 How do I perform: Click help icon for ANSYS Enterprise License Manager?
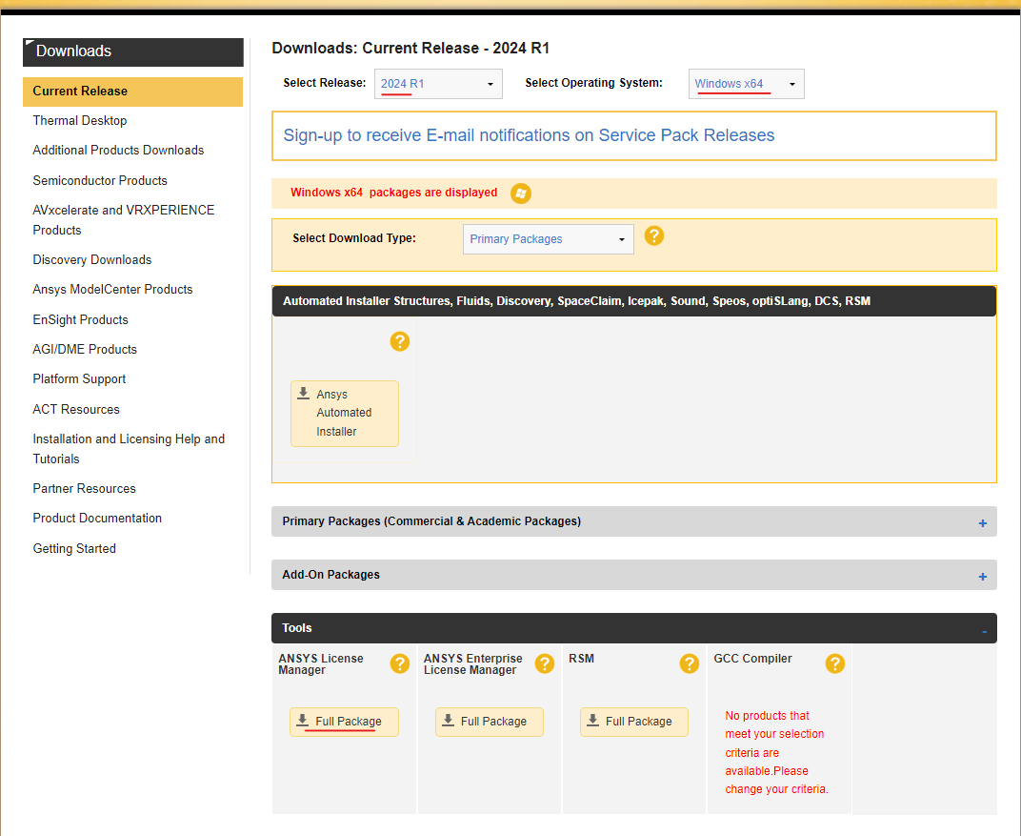[545, 663]
